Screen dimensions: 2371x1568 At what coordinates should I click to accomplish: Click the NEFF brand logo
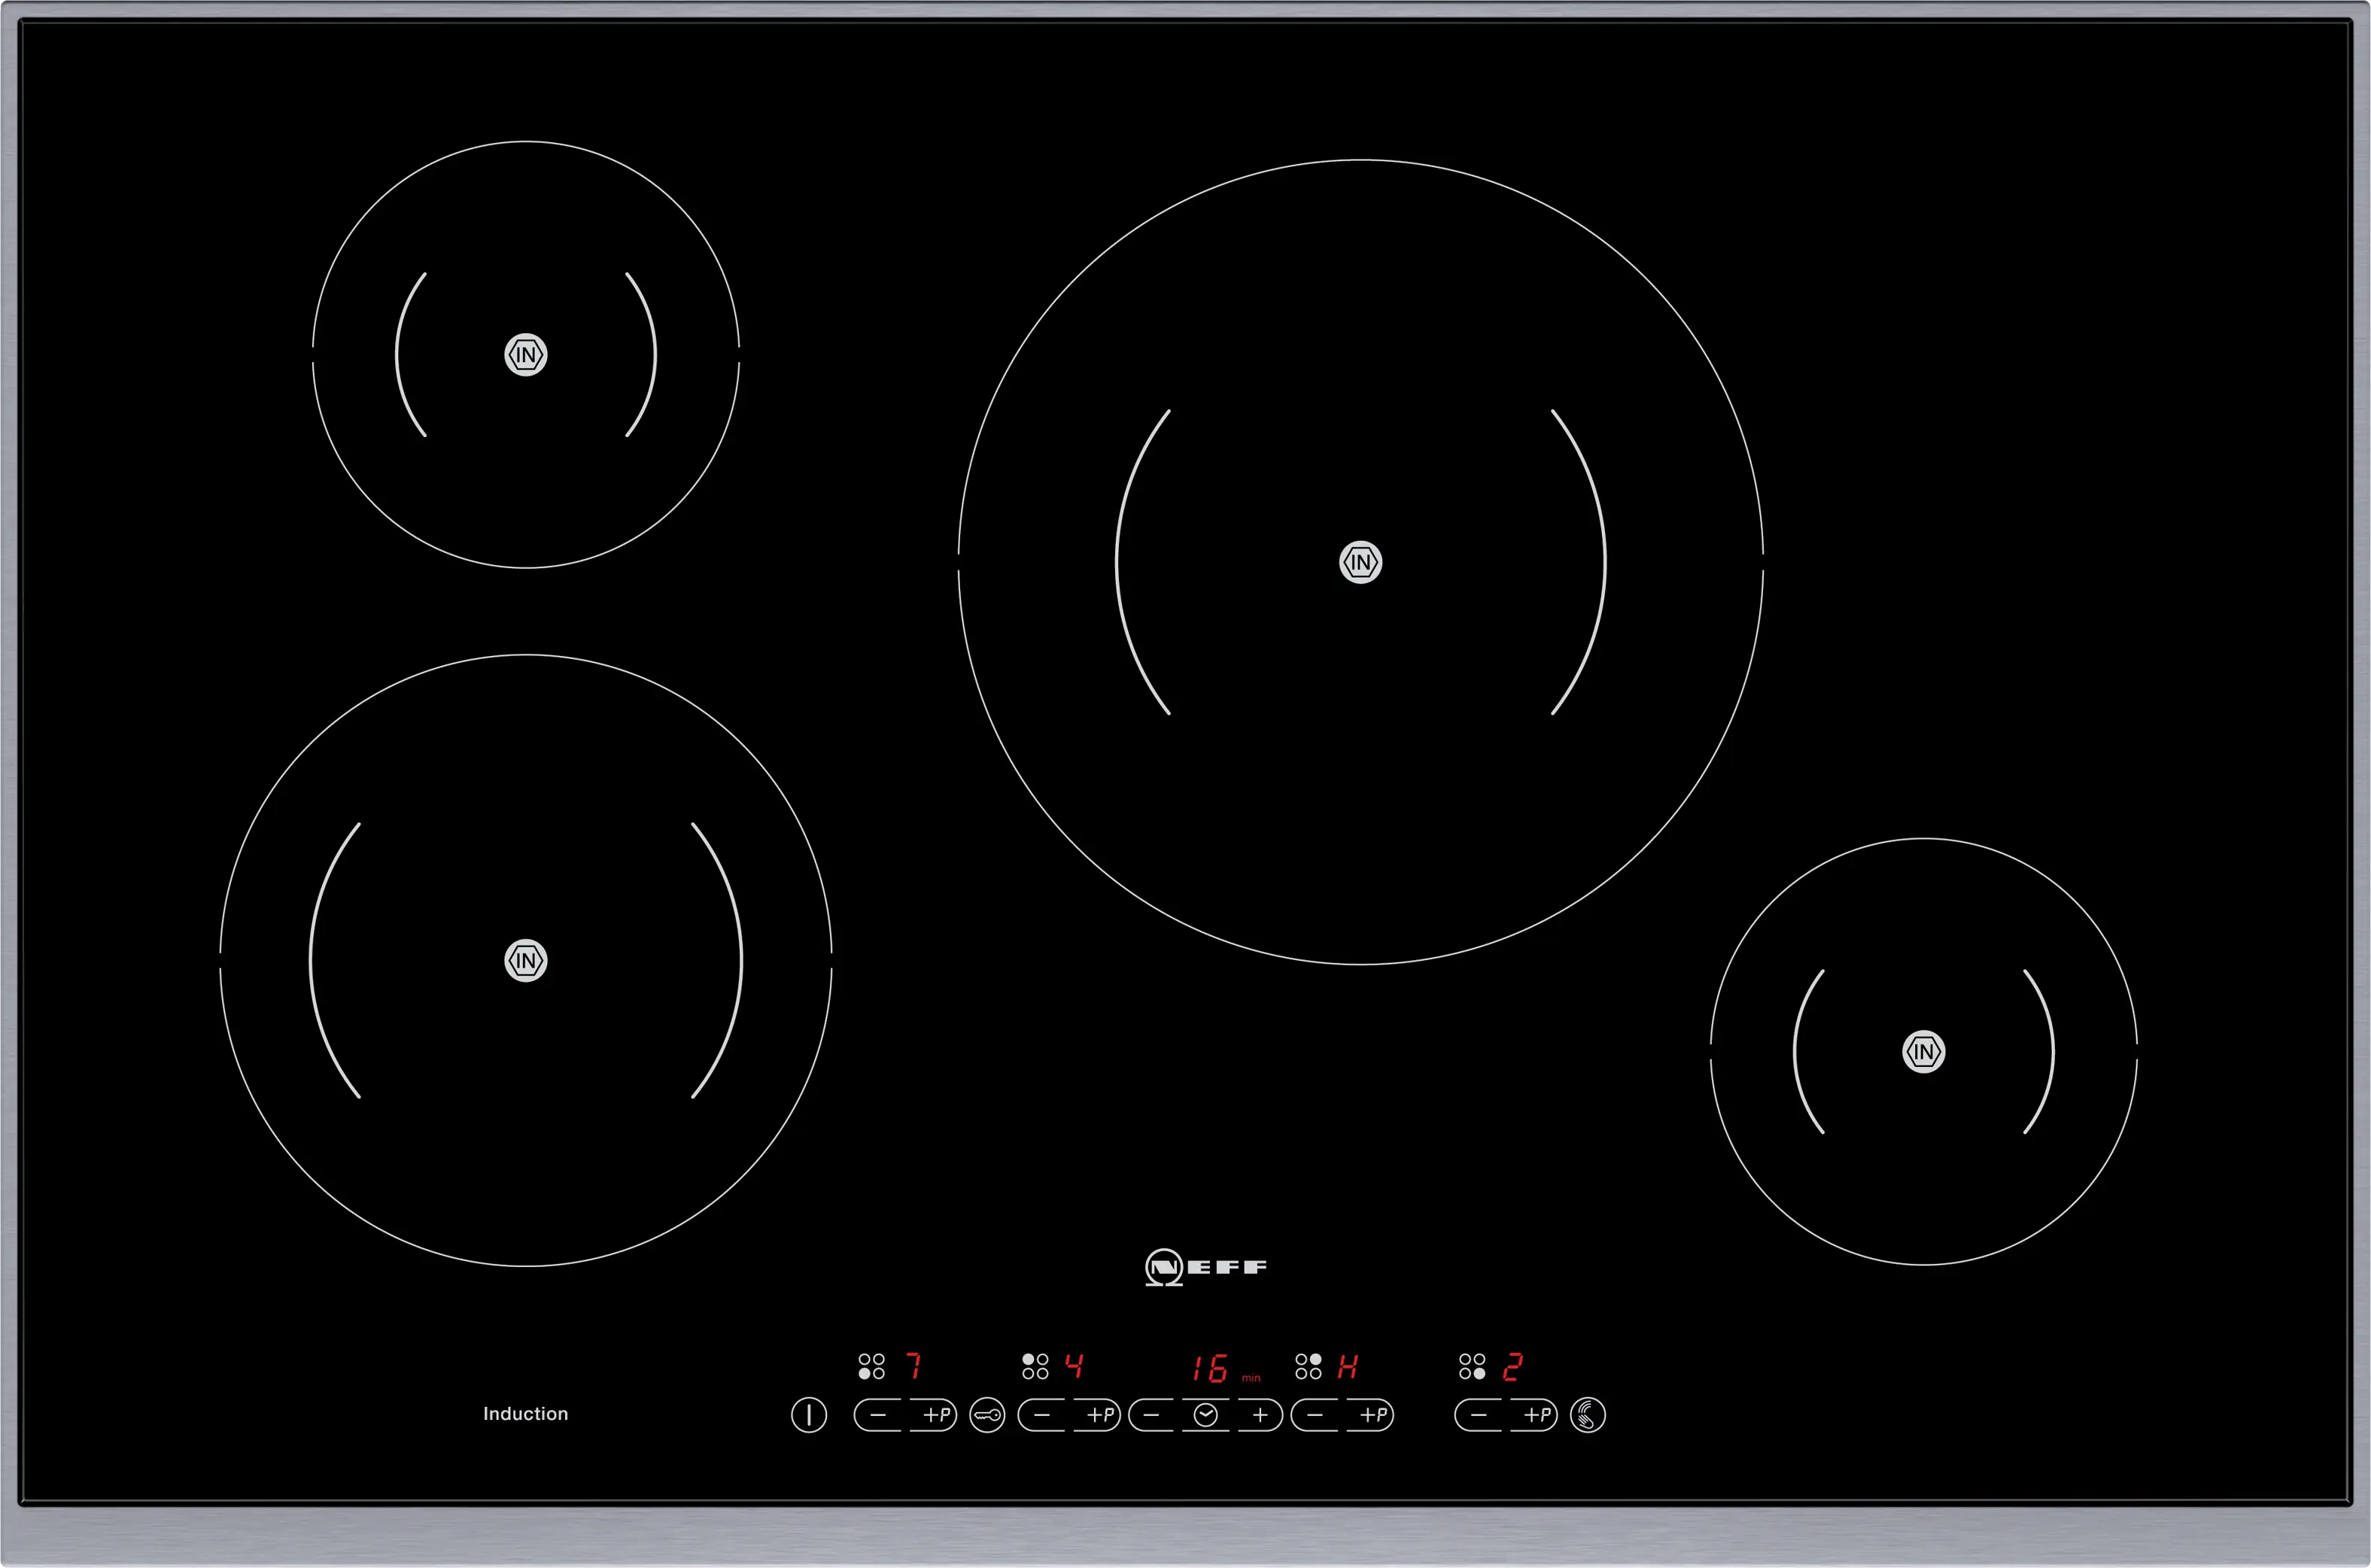click(x=1206, y=1267)
